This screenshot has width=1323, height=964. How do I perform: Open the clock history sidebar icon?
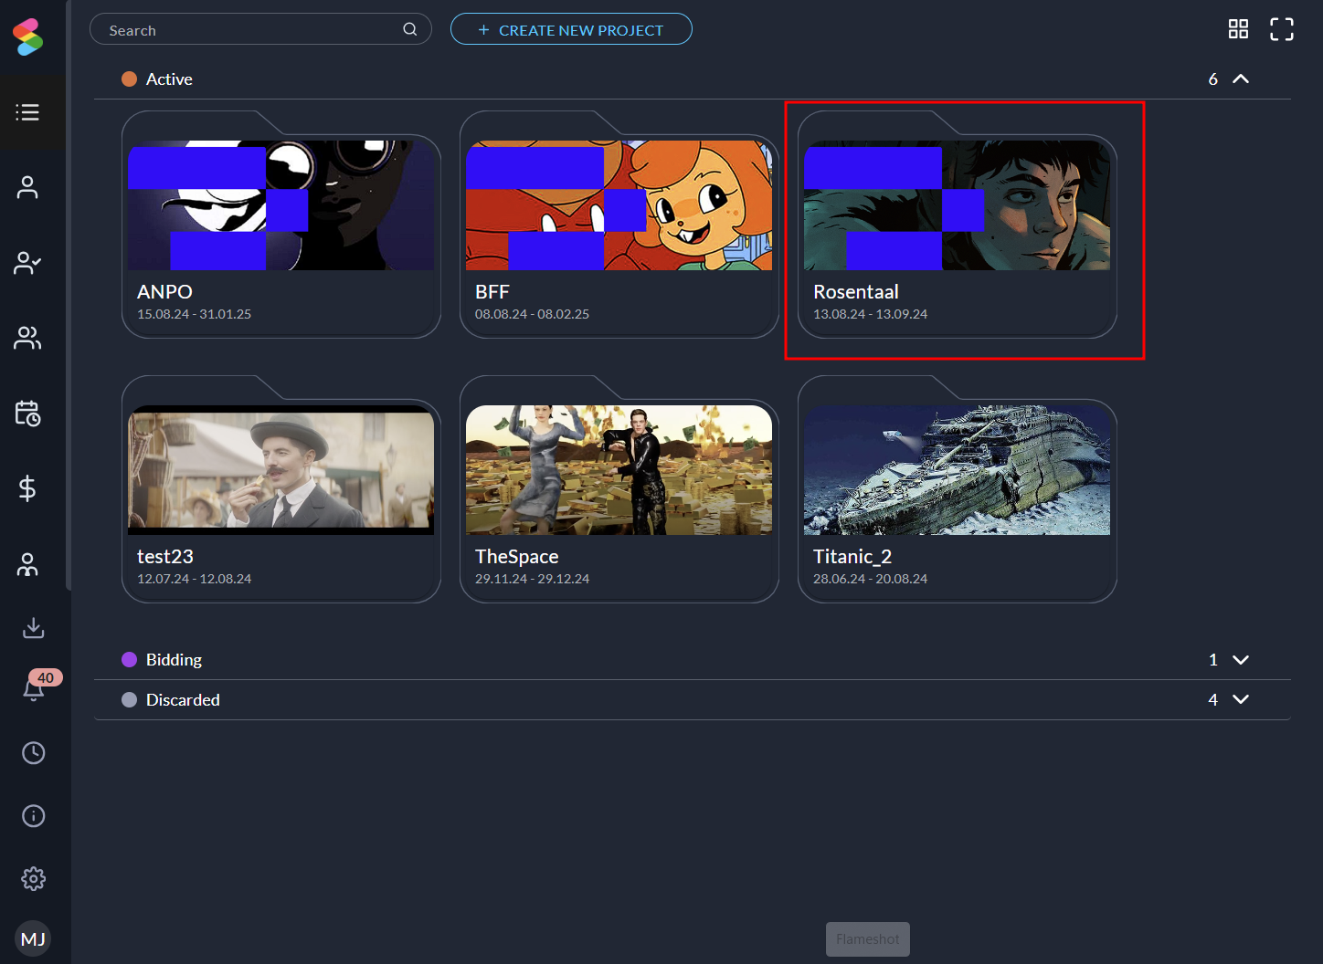pos(34,752)
